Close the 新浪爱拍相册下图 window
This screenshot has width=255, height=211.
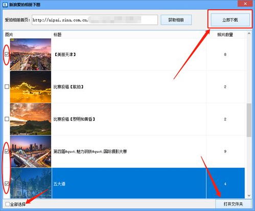pos(245,4)
